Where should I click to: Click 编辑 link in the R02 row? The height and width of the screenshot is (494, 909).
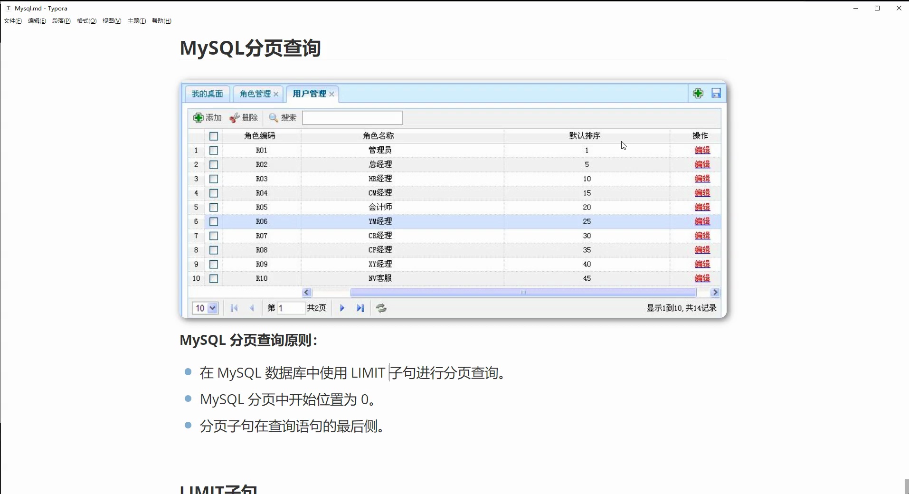pyautogui.click(x=702, y=164)
